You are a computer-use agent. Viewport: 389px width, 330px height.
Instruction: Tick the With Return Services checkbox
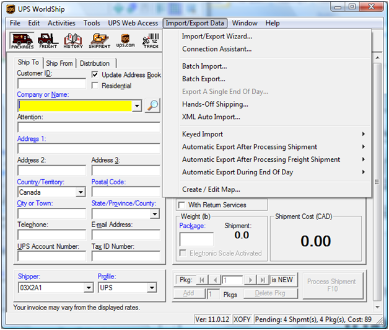click(181, 205)
